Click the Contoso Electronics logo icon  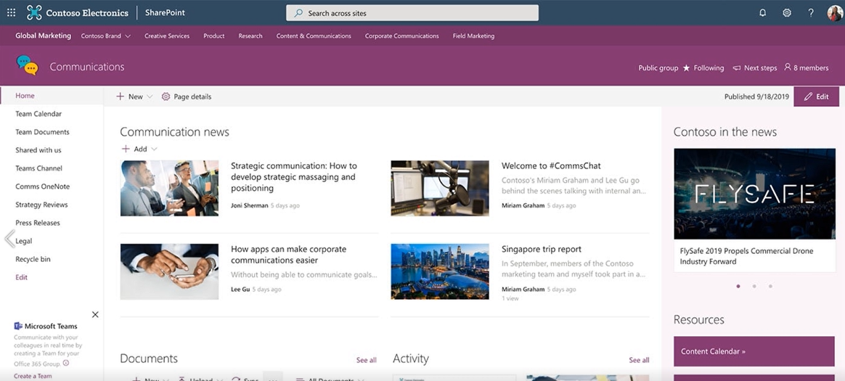pos(34,12)
